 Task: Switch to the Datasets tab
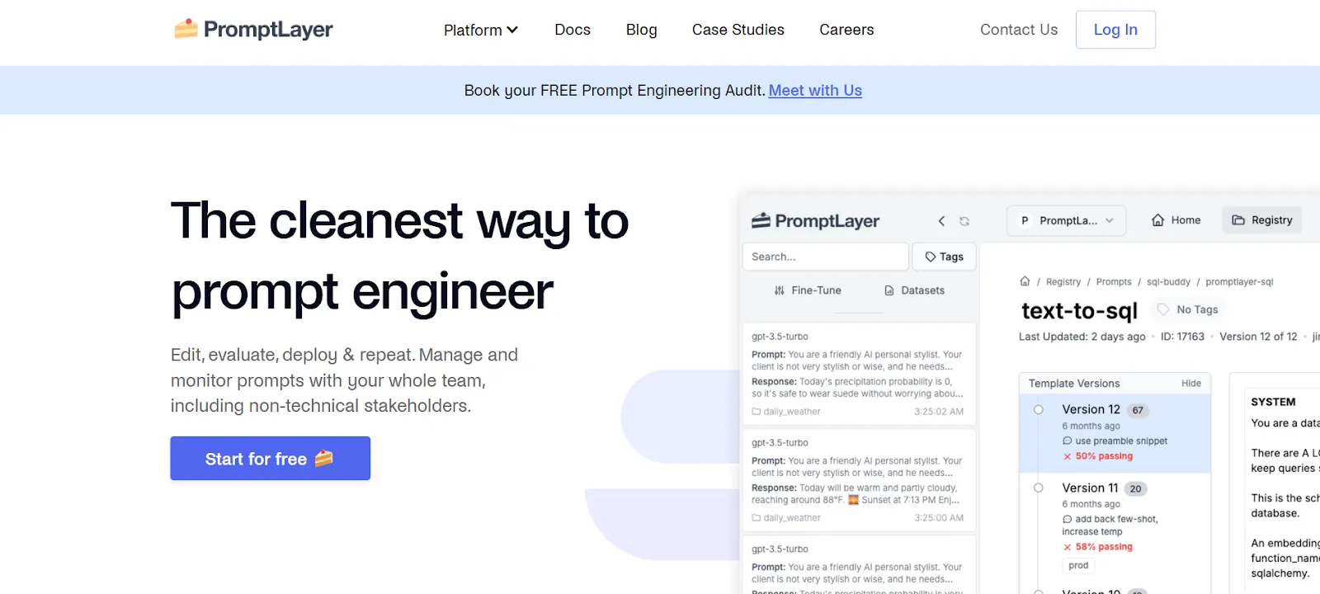click(x=914, y=290)
